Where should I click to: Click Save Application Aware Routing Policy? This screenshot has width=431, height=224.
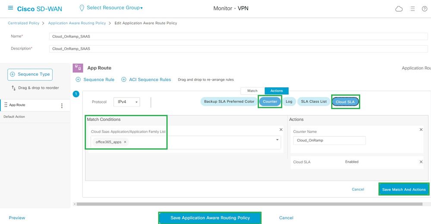pos(210,218)
